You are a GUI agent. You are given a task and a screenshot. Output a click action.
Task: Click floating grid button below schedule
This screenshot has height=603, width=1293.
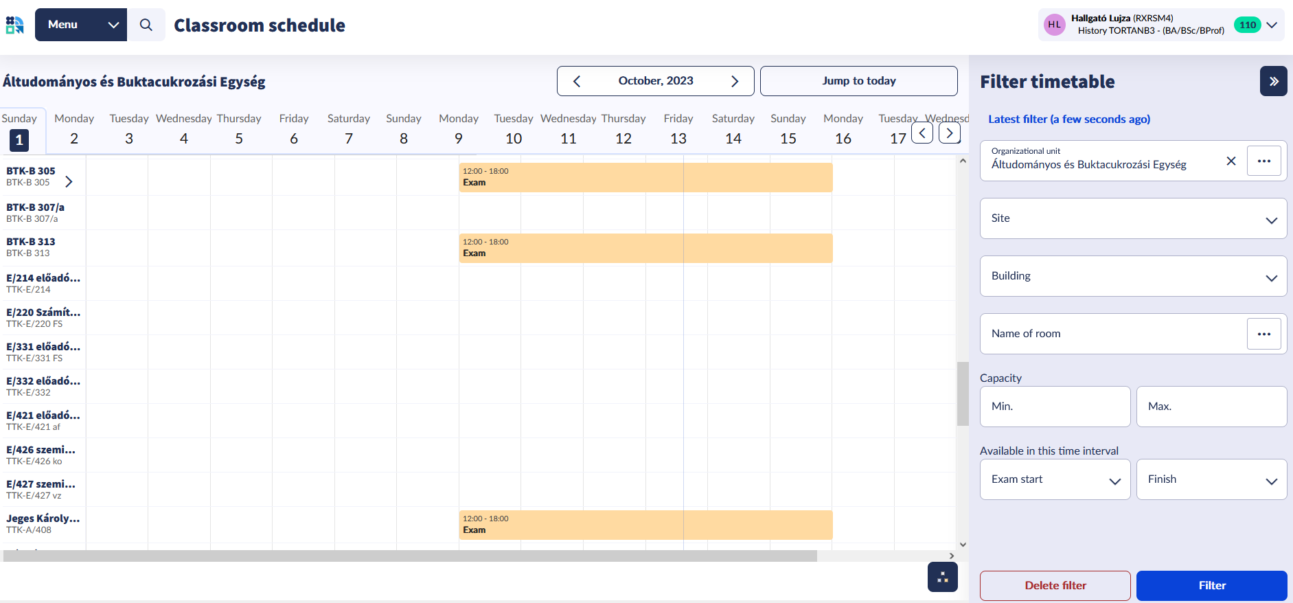tap(942, 577)
